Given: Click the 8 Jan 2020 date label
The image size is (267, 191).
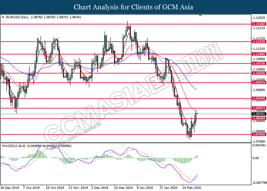Looking at the screenshot, I should 145,188.
